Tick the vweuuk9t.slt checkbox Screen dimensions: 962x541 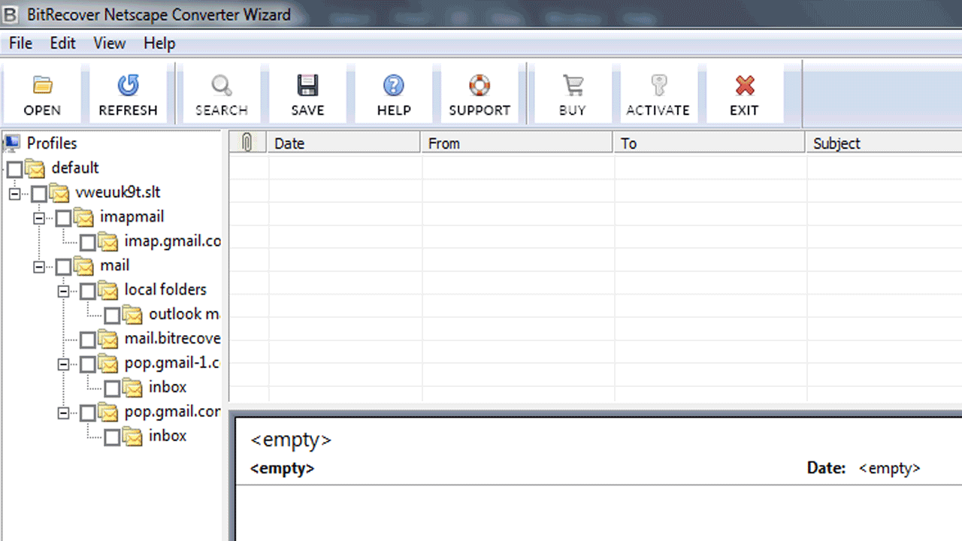[39, 194]
